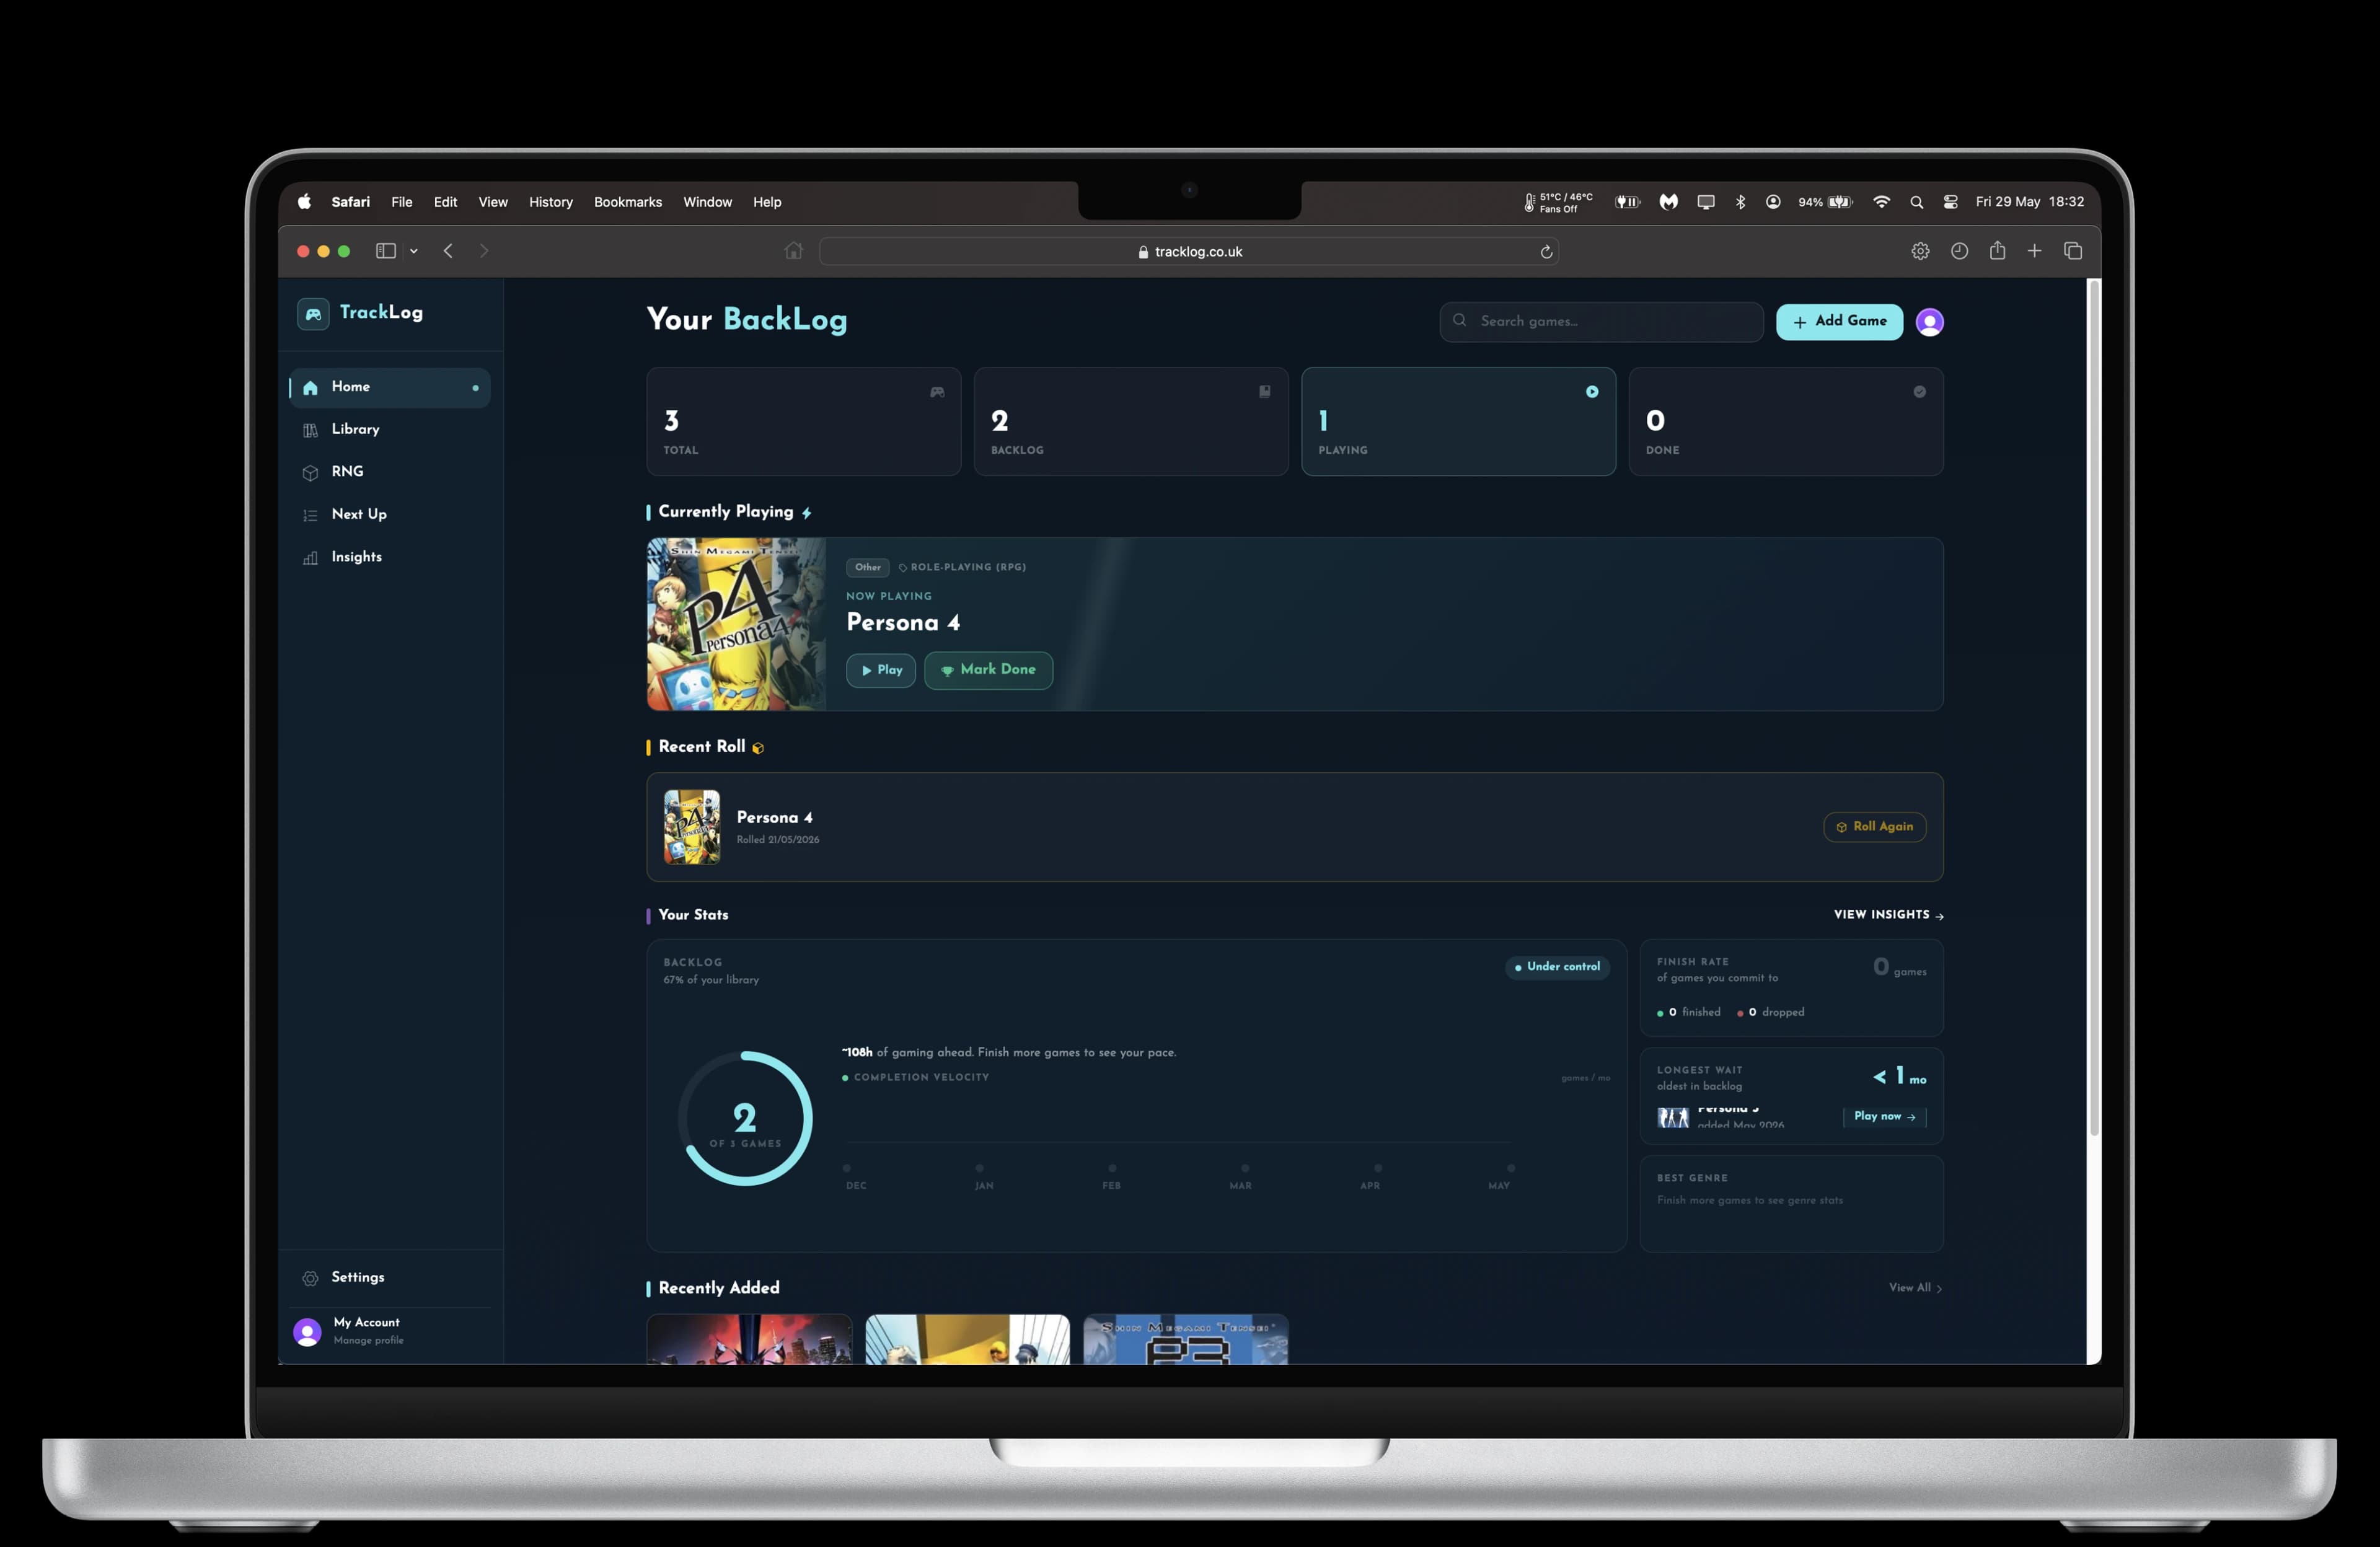The height and width of the screenshot is (1547, 2380).
Task: Click the Roll Again button
Action: (1874, 827)
